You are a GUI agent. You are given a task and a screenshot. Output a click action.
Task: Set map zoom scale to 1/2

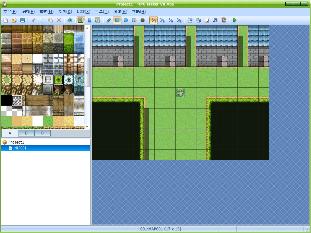(x=162, y=20)
